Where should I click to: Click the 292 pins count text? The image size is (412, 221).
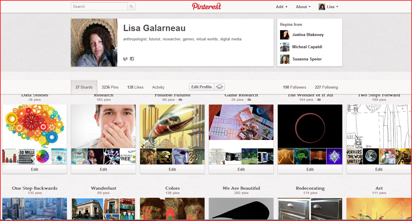(x=241, y=193)
